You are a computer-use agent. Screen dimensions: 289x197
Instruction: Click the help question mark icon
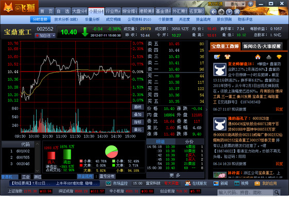(x=250, y=4)
